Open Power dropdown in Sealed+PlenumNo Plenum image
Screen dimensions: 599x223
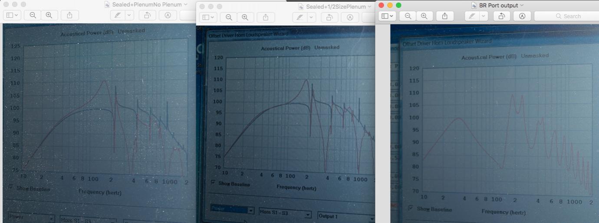tap(31, 216)
